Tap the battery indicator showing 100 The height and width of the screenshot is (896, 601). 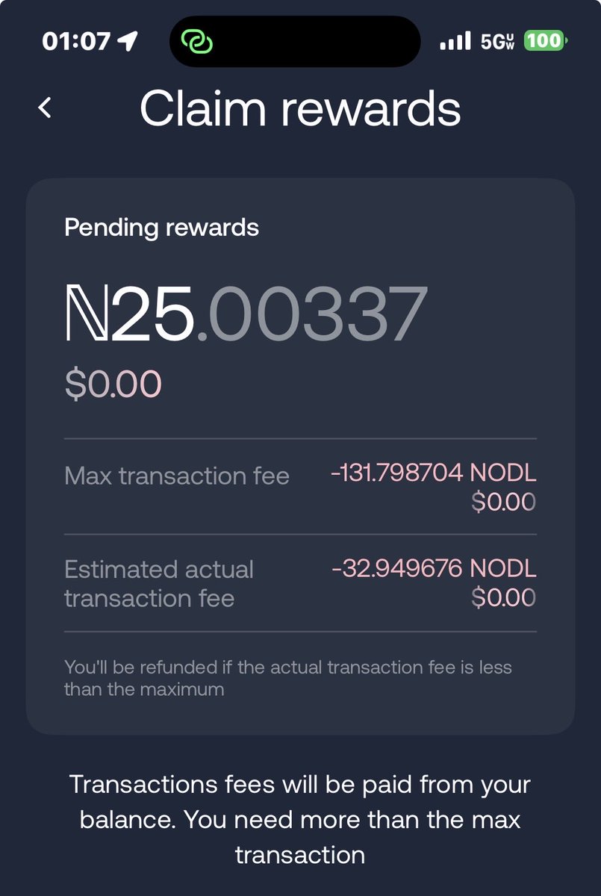click(x=546, y=40)
